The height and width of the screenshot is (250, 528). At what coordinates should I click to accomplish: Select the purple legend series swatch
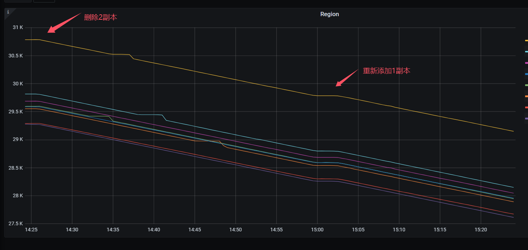[526, 118]
